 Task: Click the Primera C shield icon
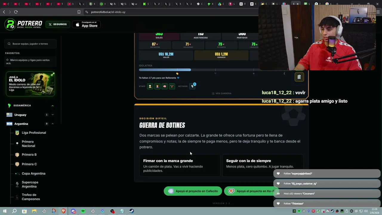(x=17, y=164)
